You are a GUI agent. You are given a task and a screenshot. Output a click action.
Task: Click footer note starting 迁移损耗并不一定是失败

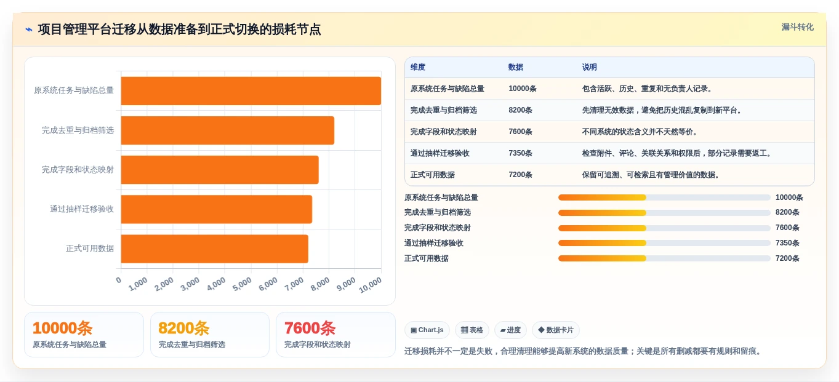(x=584, y=351)
